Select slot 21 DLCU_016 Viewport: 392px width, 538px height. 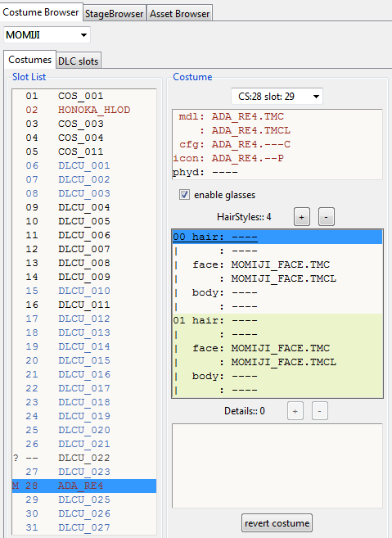[84, 374]
